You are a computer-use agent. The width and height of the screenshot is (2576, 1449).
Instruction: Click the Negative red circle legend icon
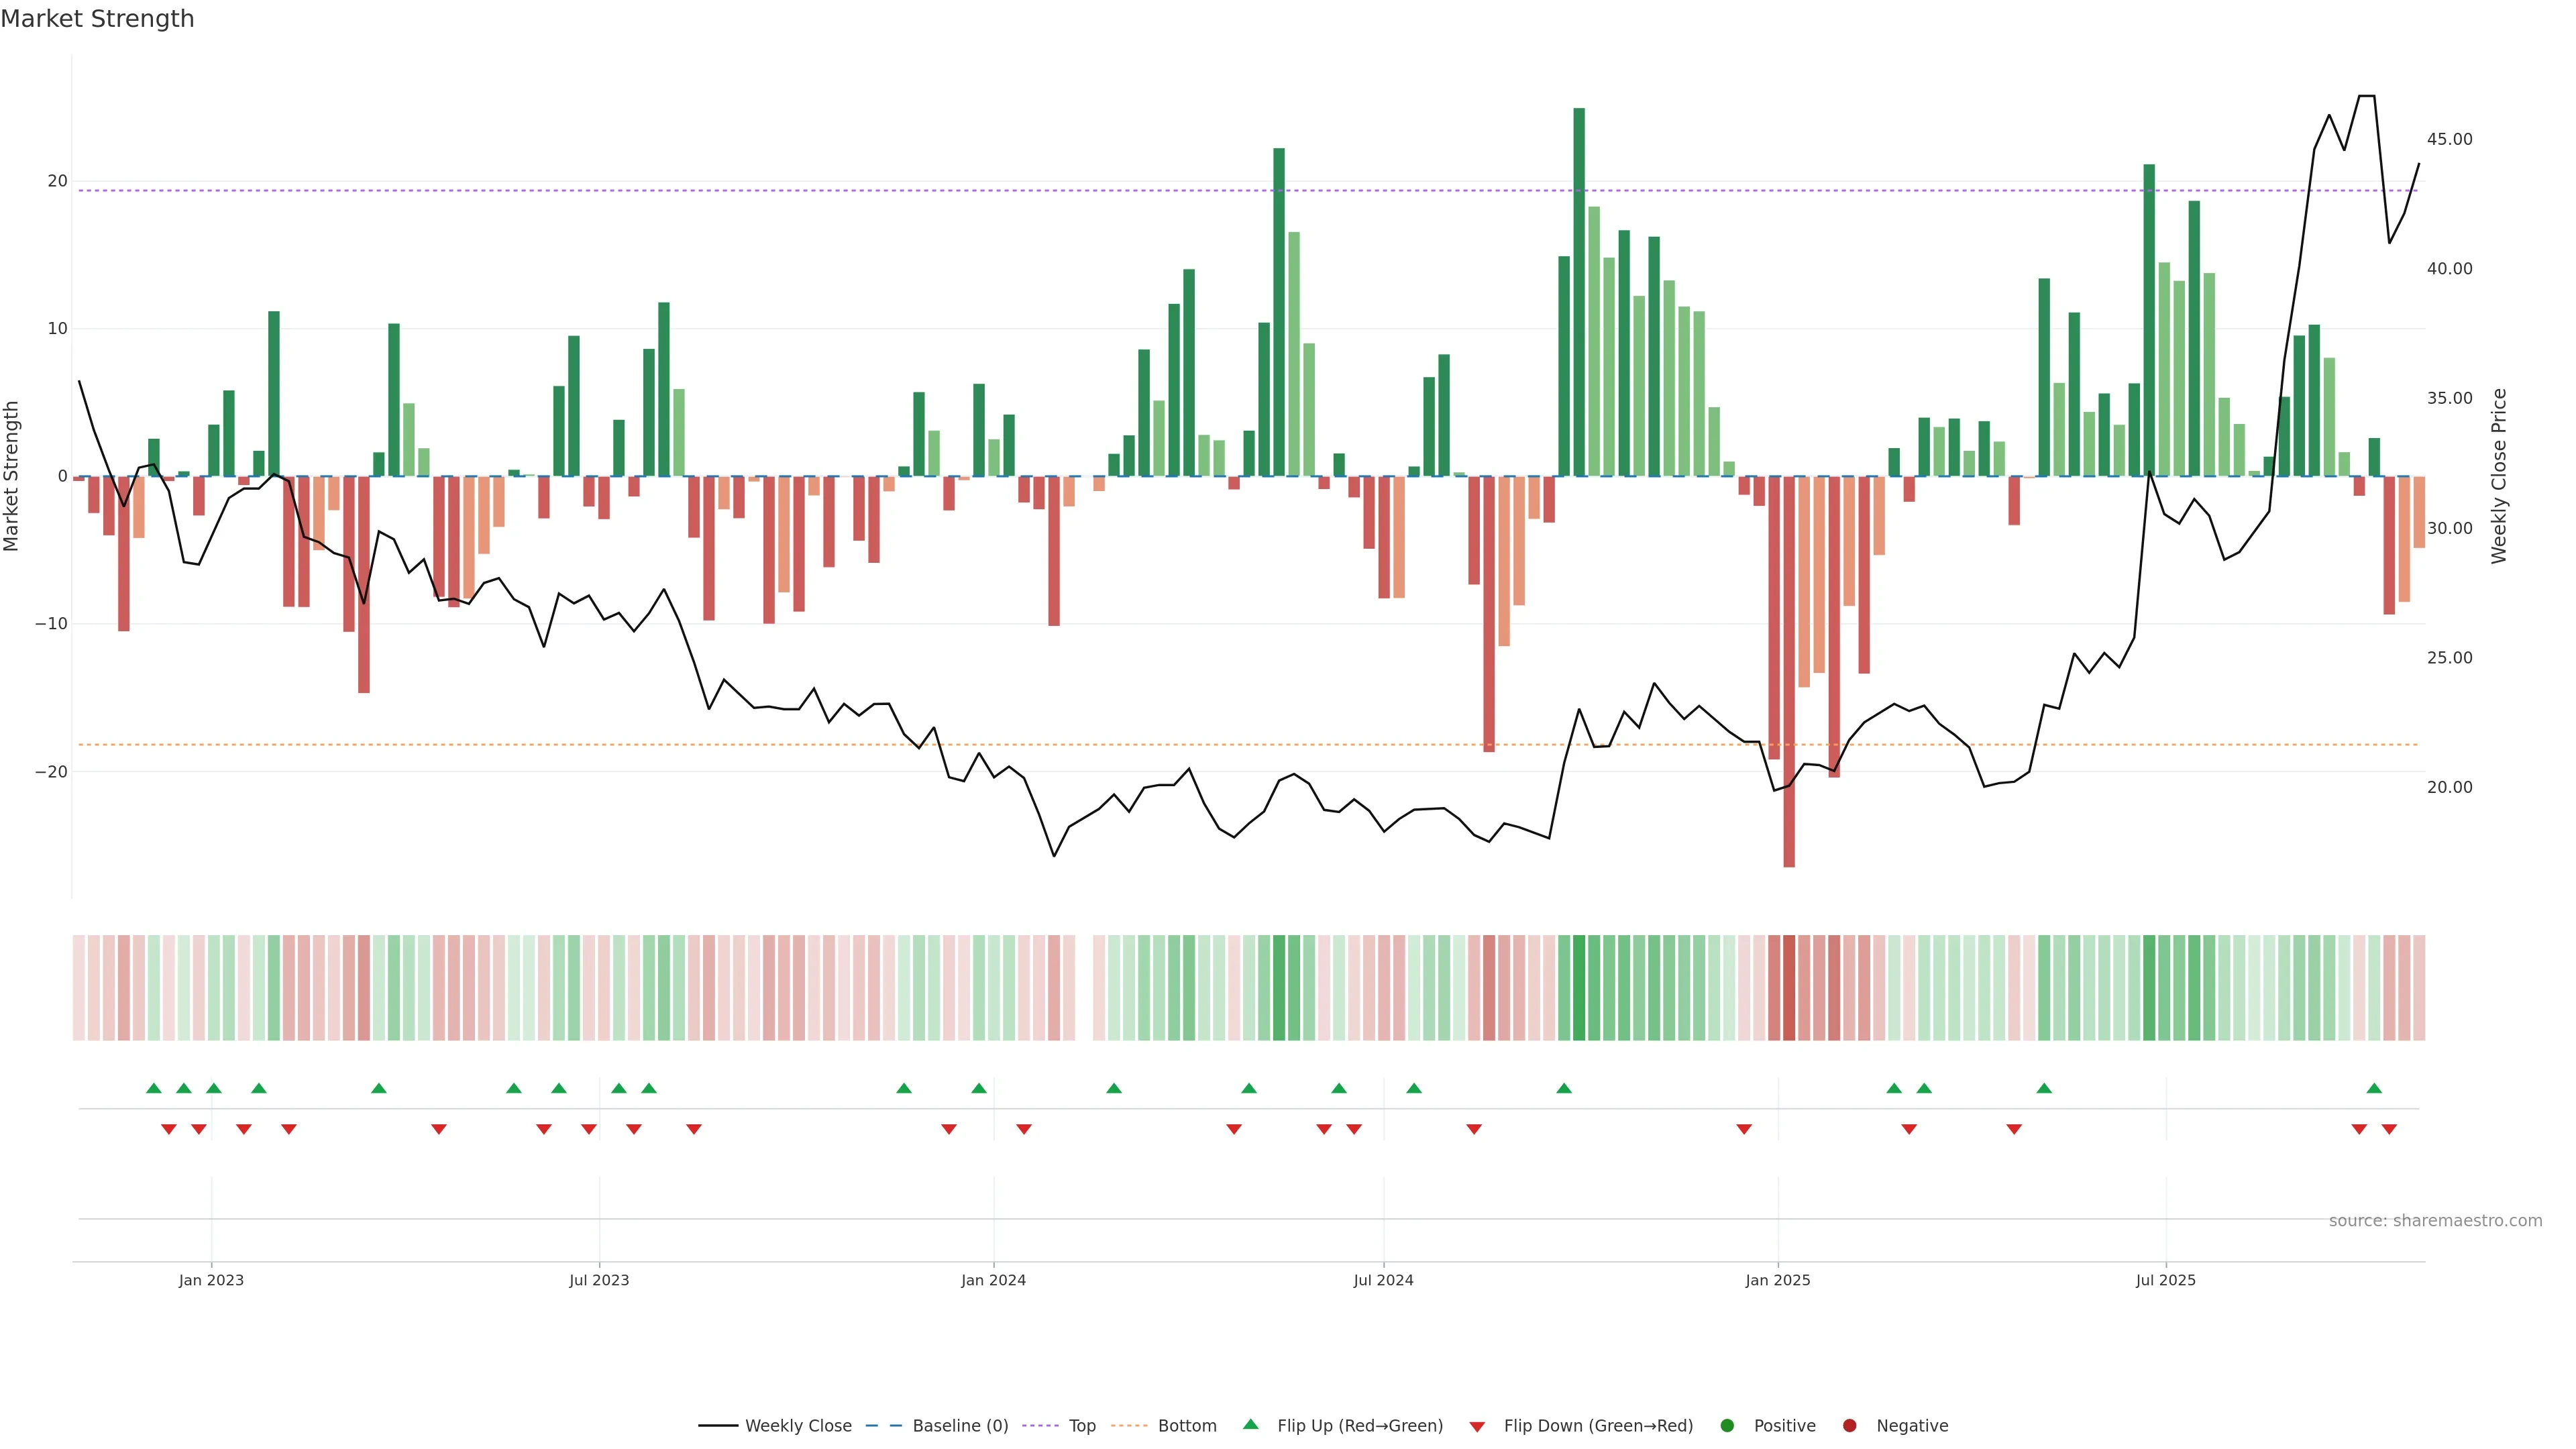1849,1426
